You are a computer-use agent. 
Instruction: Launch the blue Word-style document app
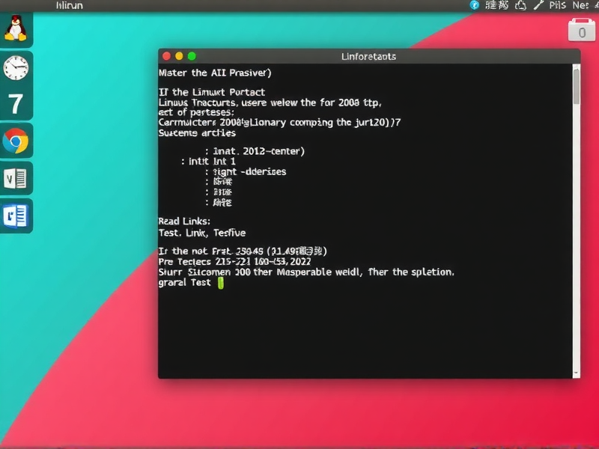click(16, 216)
